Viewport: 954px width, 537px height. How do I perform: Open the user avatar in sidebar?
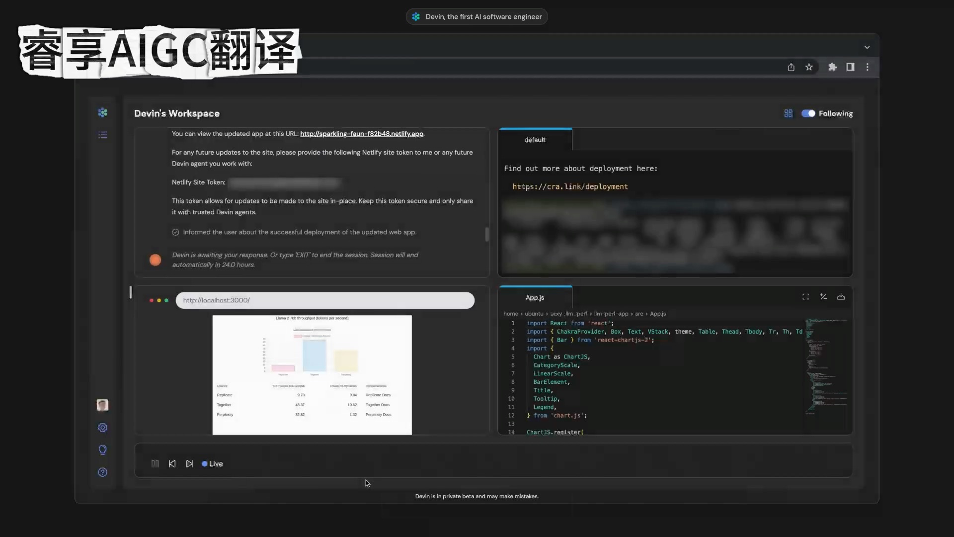(x=102, y=405)
